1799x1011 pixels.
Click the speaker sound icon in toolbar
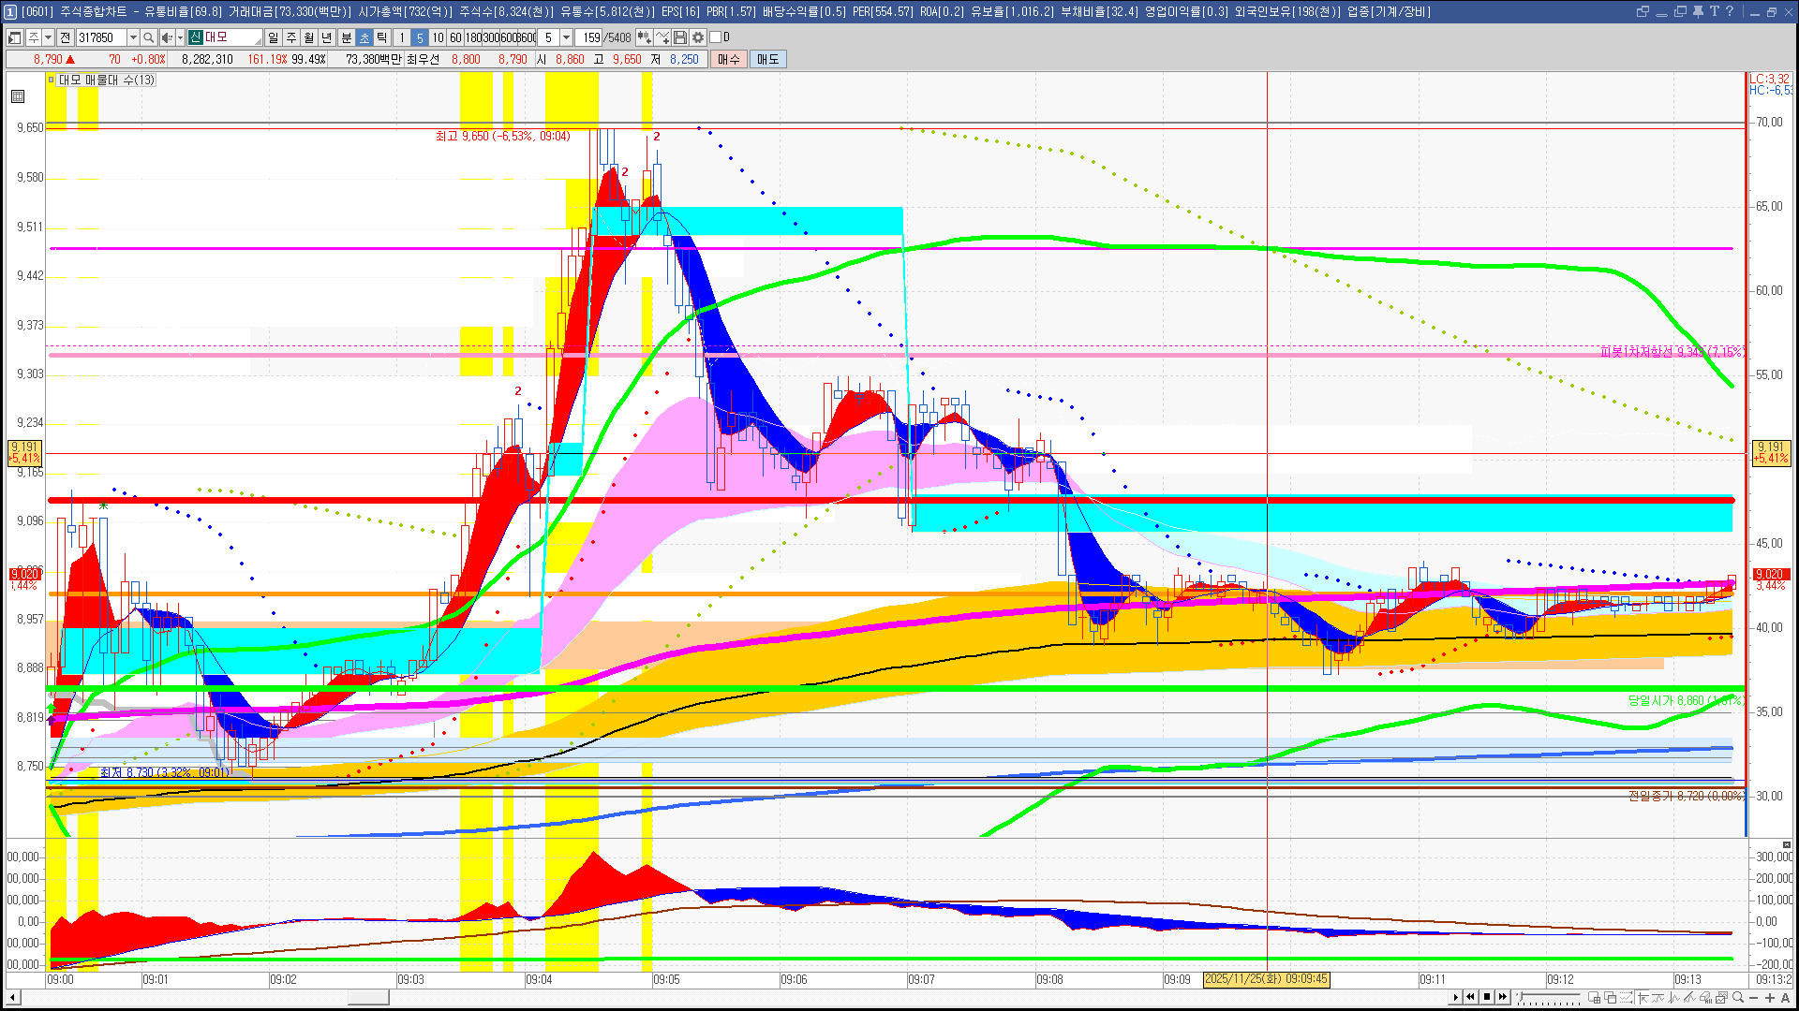click(167, 37)
